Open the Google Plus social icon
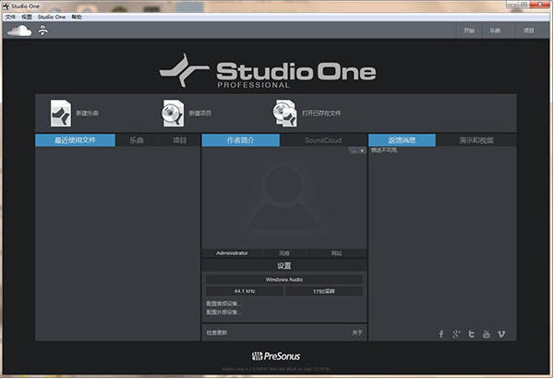The image size is (554, 379). click(x=456, y=334)
